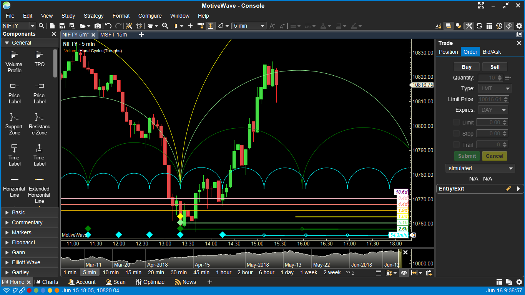Switch the chart to 15 min bars
The image size is (525, 295).
[x=133, y=272]
